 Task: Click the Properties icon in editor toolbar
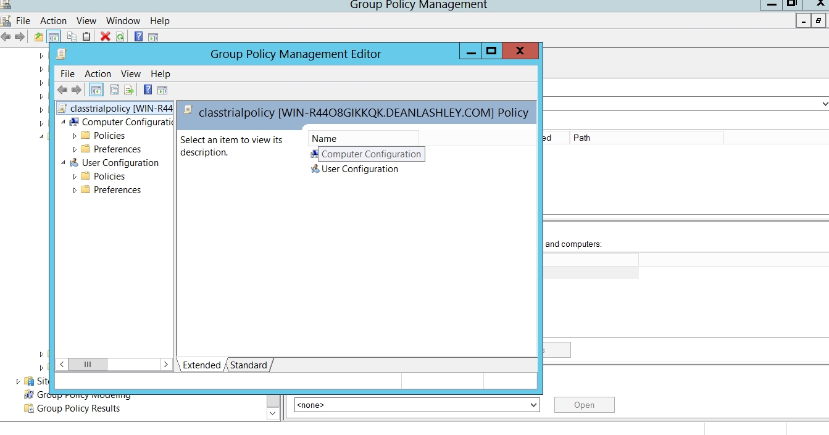click(114, 90)
